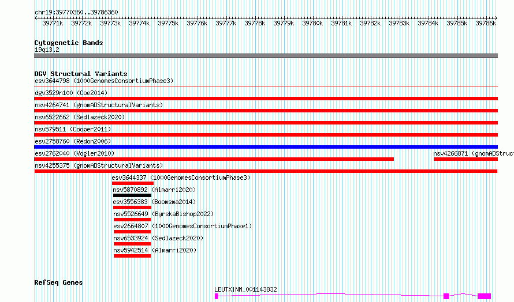
Task: Click nsv579511 (Cooper2011) variant label
Action: 73,129
